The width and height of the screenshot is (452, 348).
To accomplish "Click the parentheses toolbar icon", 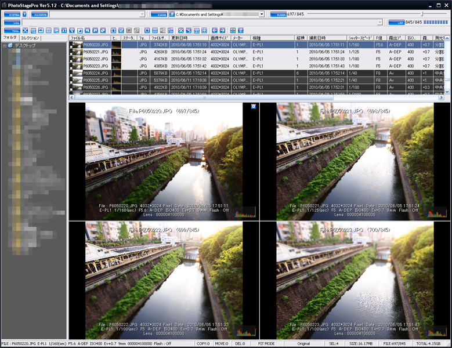I will click(147, 31).
